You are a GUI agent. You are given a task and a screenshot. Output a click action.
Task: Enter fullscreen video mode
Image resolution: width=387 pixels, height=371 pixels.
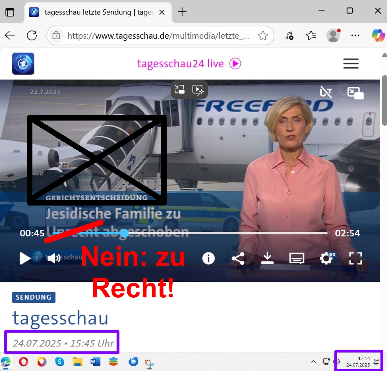click(x=355, y=258)
